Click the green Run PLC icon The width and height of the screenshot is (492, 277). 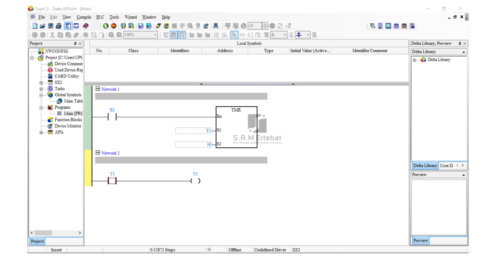click(106, 26)
